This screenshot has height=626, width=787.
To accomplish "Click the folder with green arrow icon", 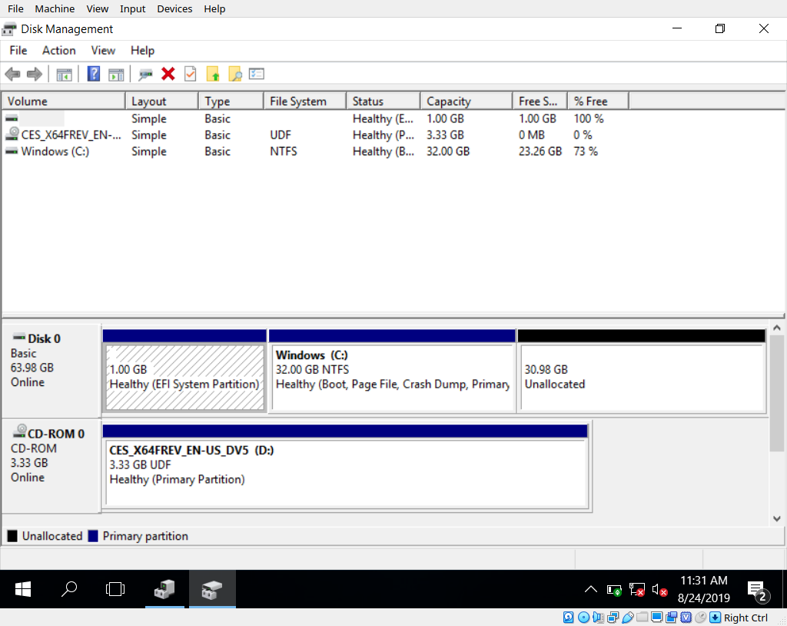I will pyautogui.click(x=214, y=74).
